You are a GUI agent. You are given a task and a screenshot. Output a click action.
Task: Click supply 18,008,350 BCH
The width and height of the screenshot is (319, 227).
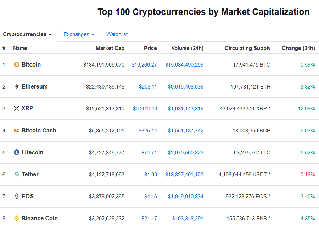coord(251,131)
